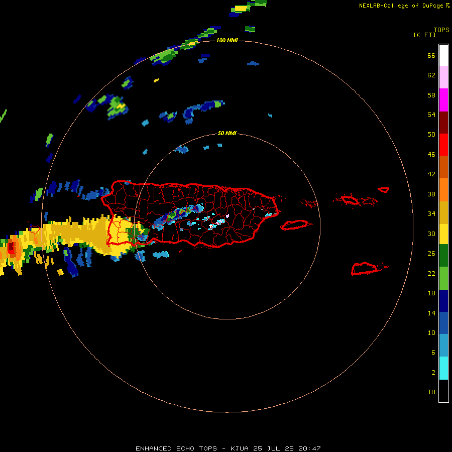
Task: Click the 50 NMI range ring label
Action: [x=227, y=133]
